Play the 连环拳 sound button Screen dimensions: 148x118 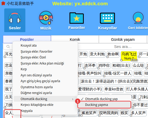(x=90, y=66)
